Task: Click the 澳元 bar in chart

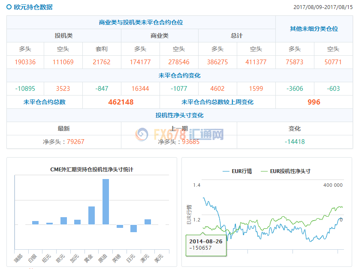Action: point(148,221)
